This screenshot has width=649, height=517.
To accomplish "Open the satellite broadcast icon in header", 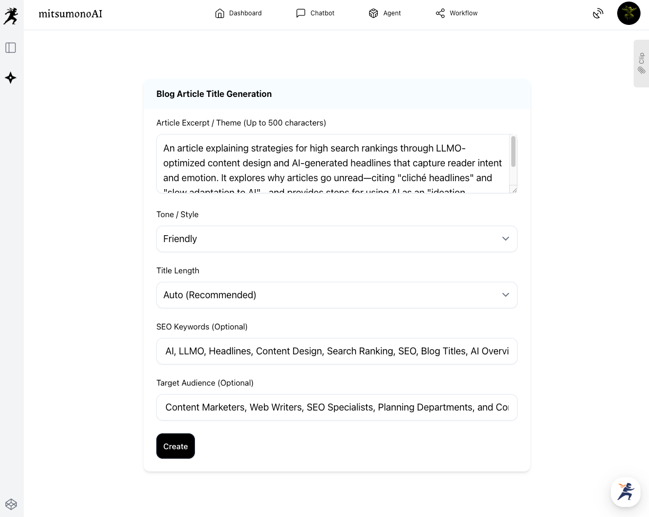I will pyautogui.click(x=598, y=13).
